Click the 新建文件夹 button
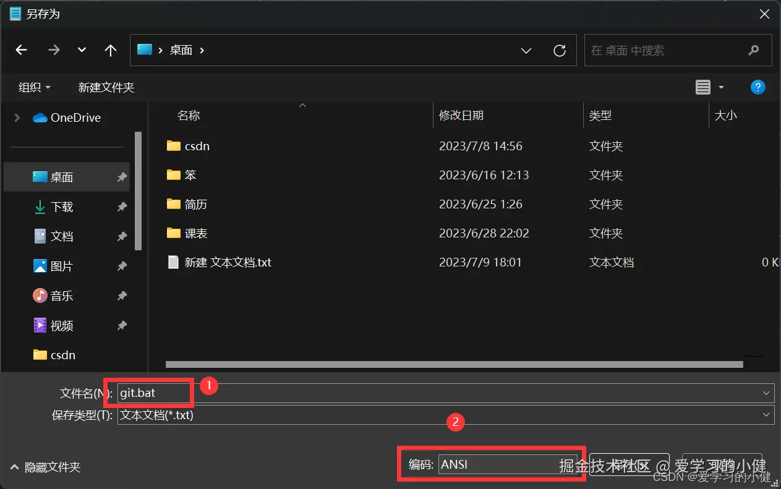Image resolution: width=781 pixels, height=489 pixels. click(106, 87)
